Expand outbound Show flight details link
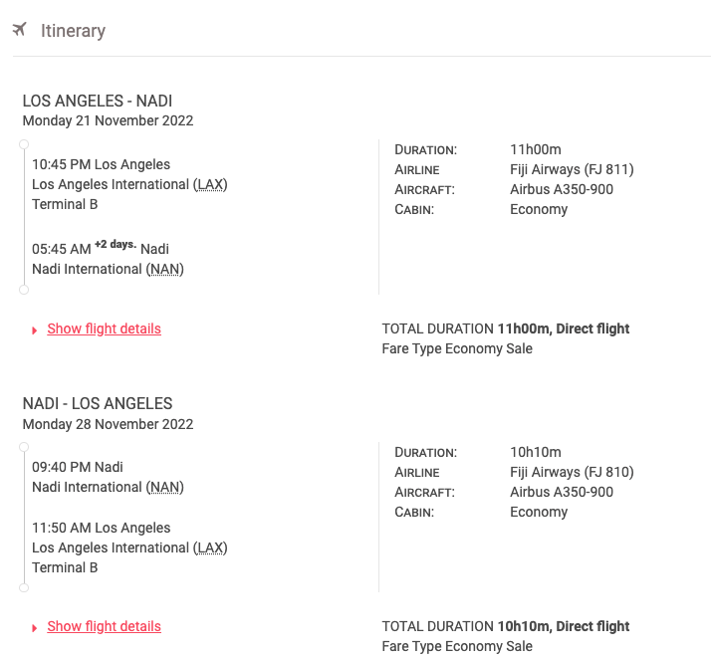This screenshot has height=658, width=711. (x=104, y=329)
